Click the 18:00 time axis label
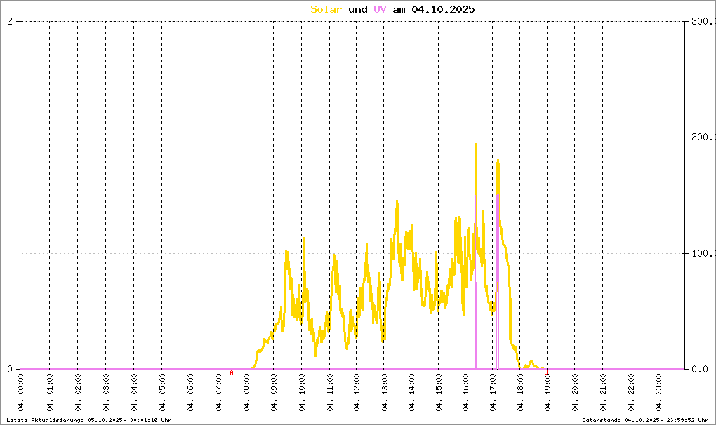 (520, 392)
